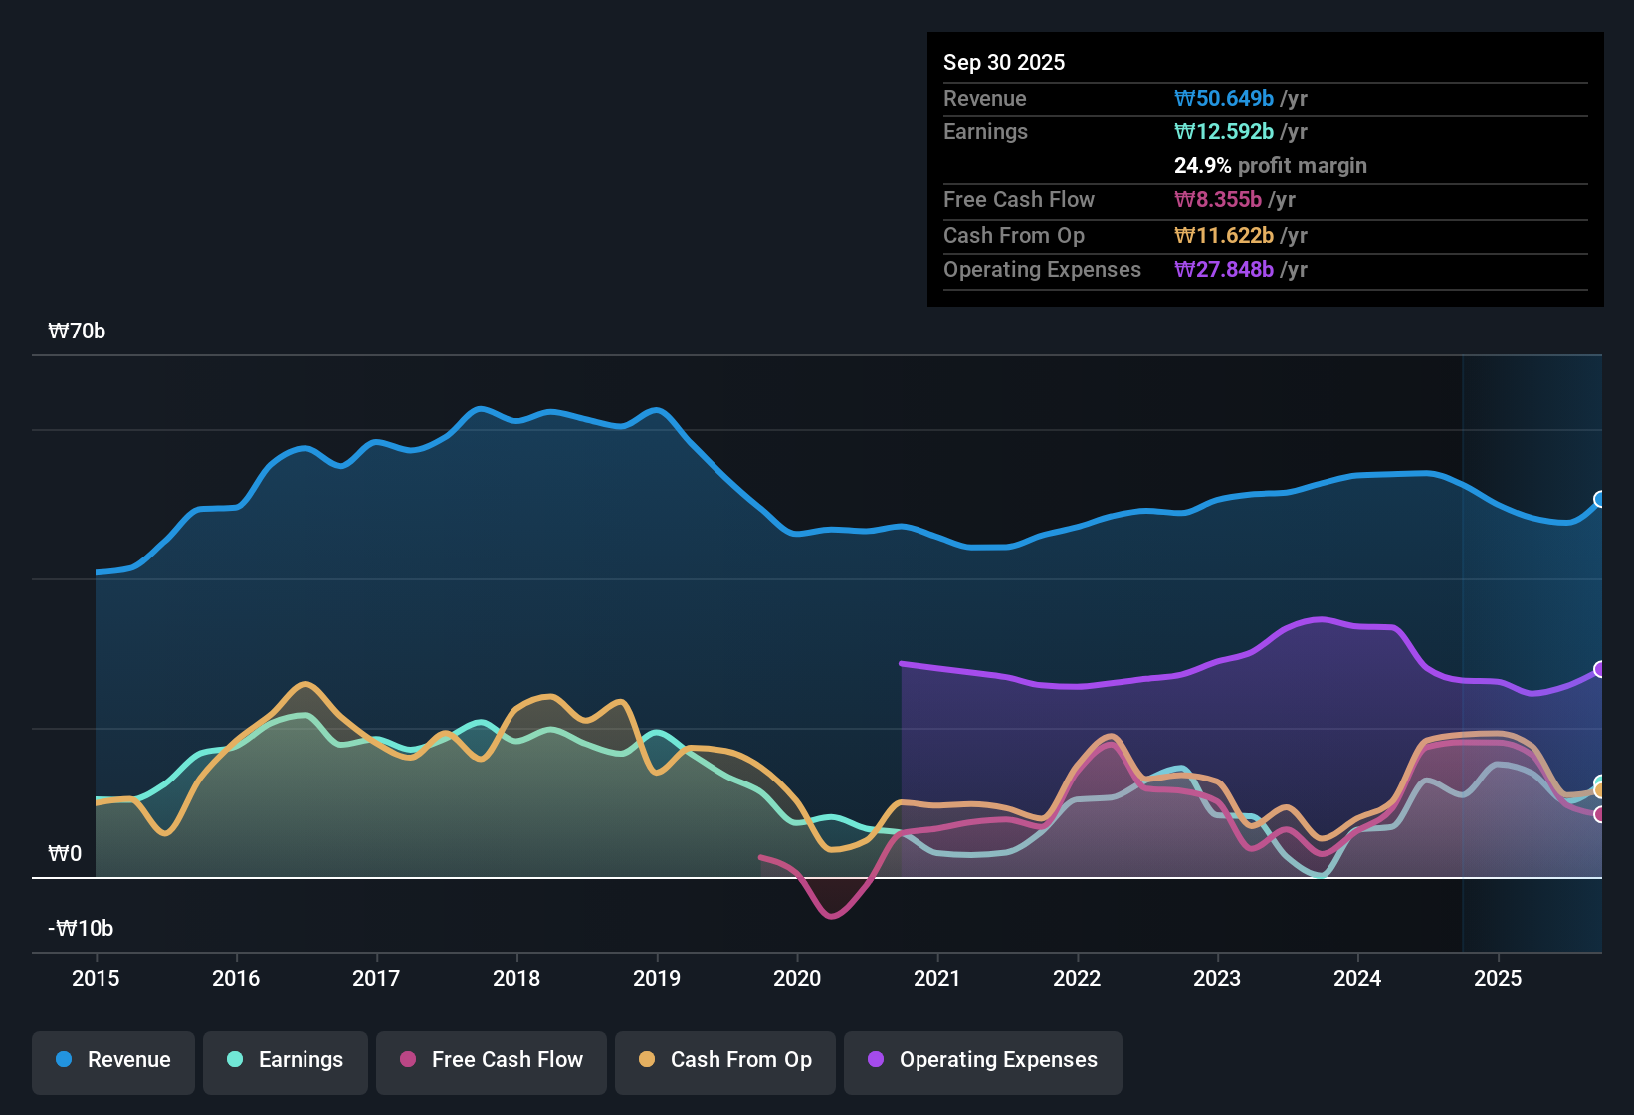Click the purple Operating Expenses legend dot
The image size is (1634, 1115).
[874, 1061]
